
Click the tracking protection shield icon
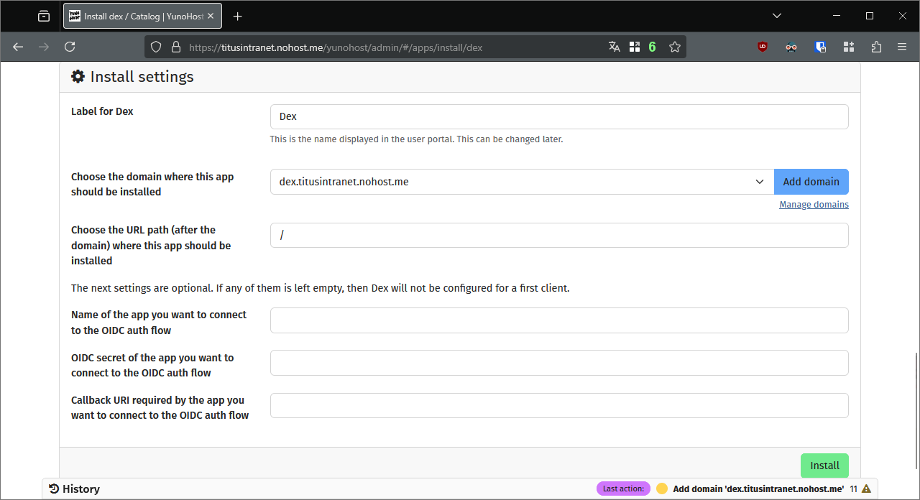pos(156,47)
